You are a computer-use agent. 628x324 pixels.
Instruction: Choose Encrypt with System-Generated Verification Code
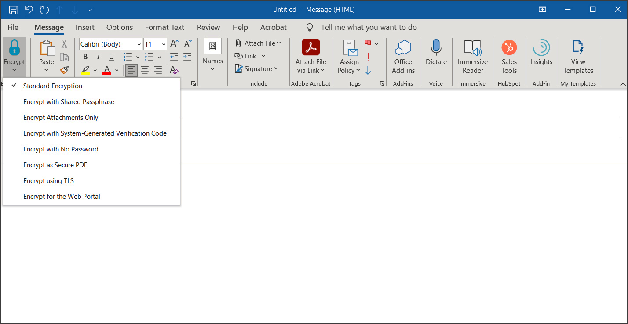click(x=91, y=133)
